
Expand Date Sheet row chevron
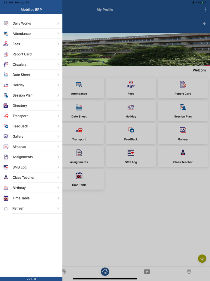[58, 75]
